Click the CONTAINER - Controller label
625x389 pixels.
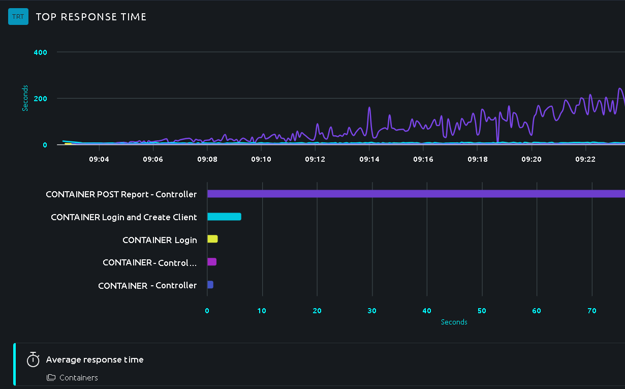(147, 286)
